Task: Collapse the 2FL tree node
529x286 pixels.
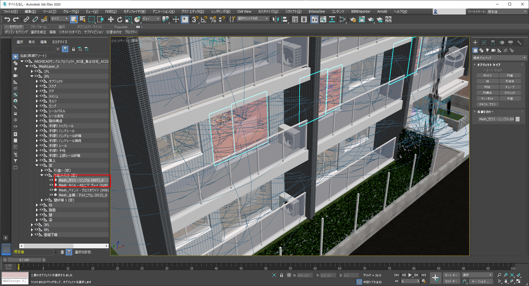Action: [x=32, y=76]
